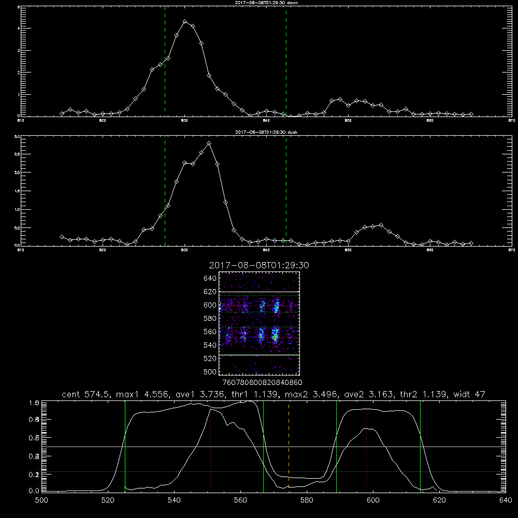Click the red dotted line near 598 in bottom plot
Screen dimensions: 518x518
(366, 446)
